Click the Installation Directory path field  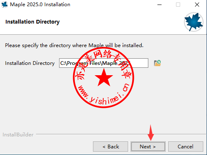(x=104, y=63)
